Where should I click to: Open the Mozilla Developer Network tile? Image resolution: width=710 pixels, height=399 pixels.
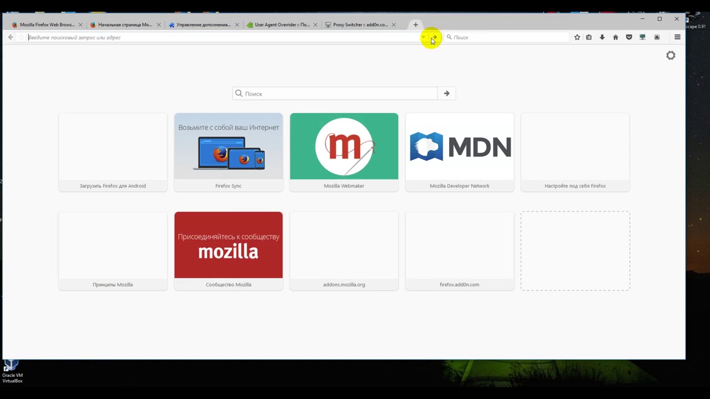(x=460, y=152)
